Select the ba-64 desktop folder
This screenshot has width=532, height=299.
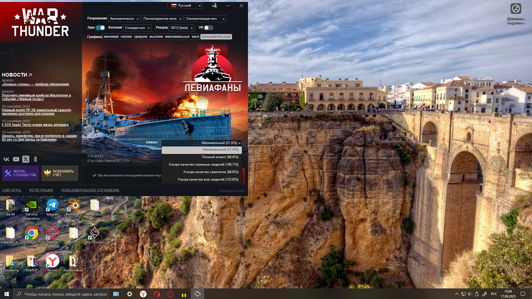10,207
